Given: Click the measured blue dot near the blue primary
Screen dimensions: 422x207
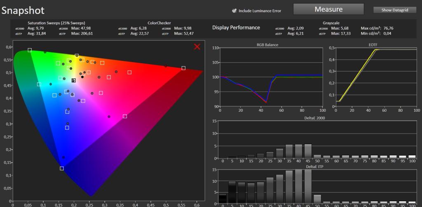Looking at the screenshot, I should 63,157.
